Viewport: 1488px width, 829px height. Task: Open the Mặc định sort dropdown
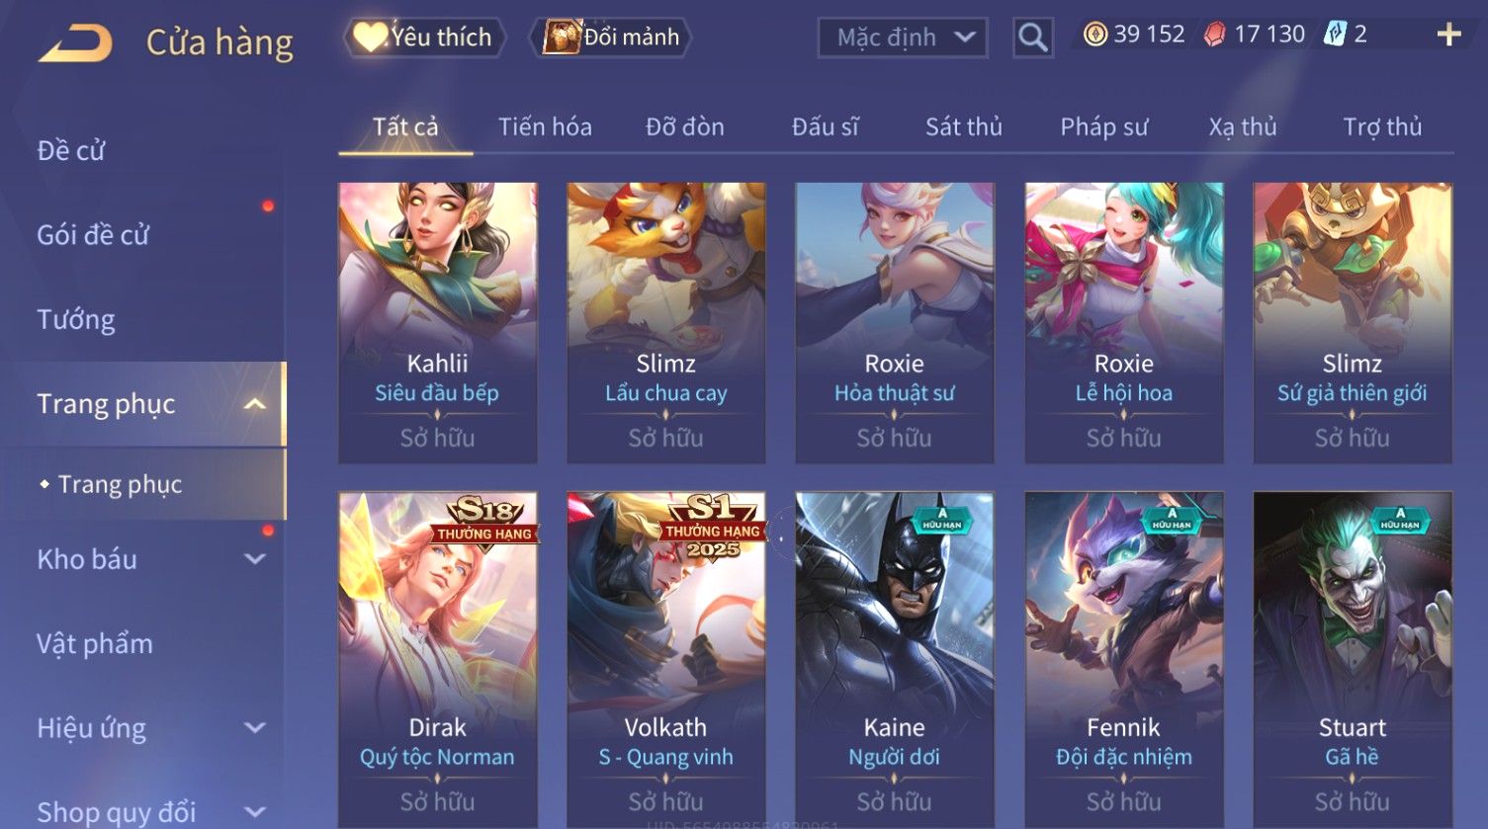pyautogui.click(x=902, y=39)
